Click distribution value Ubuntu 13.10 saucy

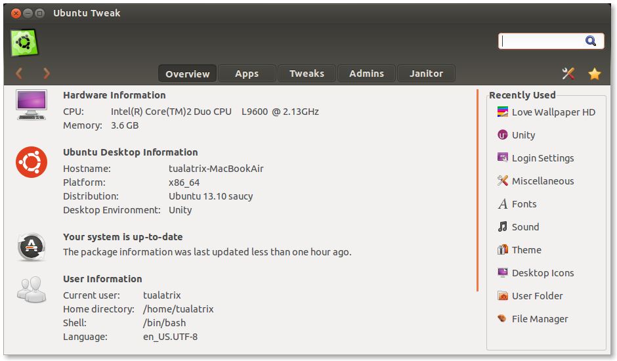click(211, 196)
